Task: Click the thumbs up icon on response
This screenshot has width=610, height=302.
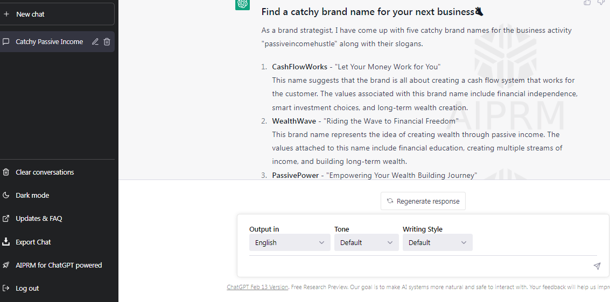Action: [x=587, y=2]
